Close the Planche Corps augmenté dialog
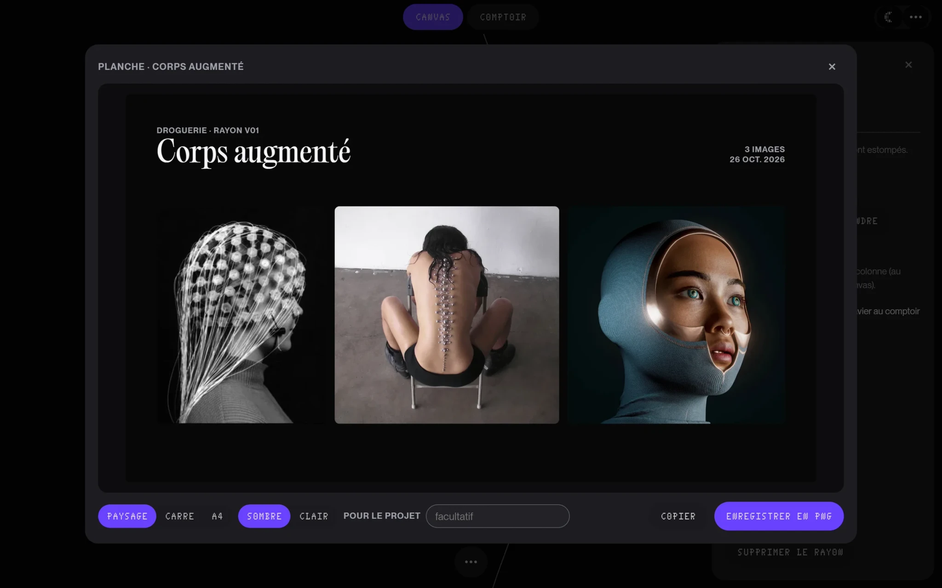Image resolution: width=942 pixels, height=588 pixels. click(832, 67)
